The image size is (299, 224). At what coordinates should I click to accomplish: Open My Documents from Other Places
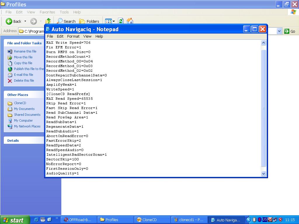point(24,109)
